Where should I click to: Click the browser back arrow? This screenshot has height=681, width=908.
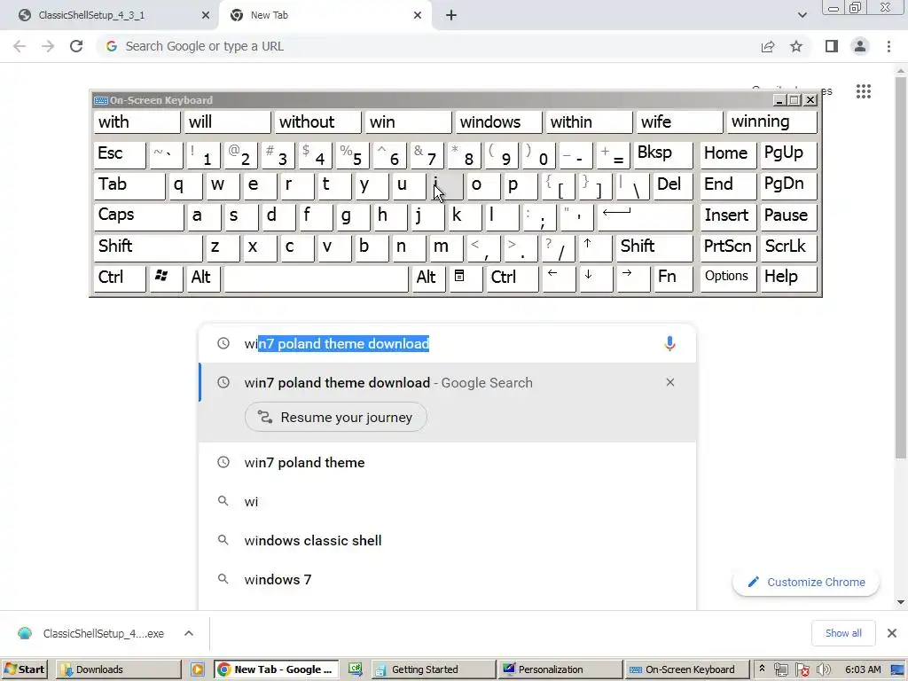tap(20, 46)
